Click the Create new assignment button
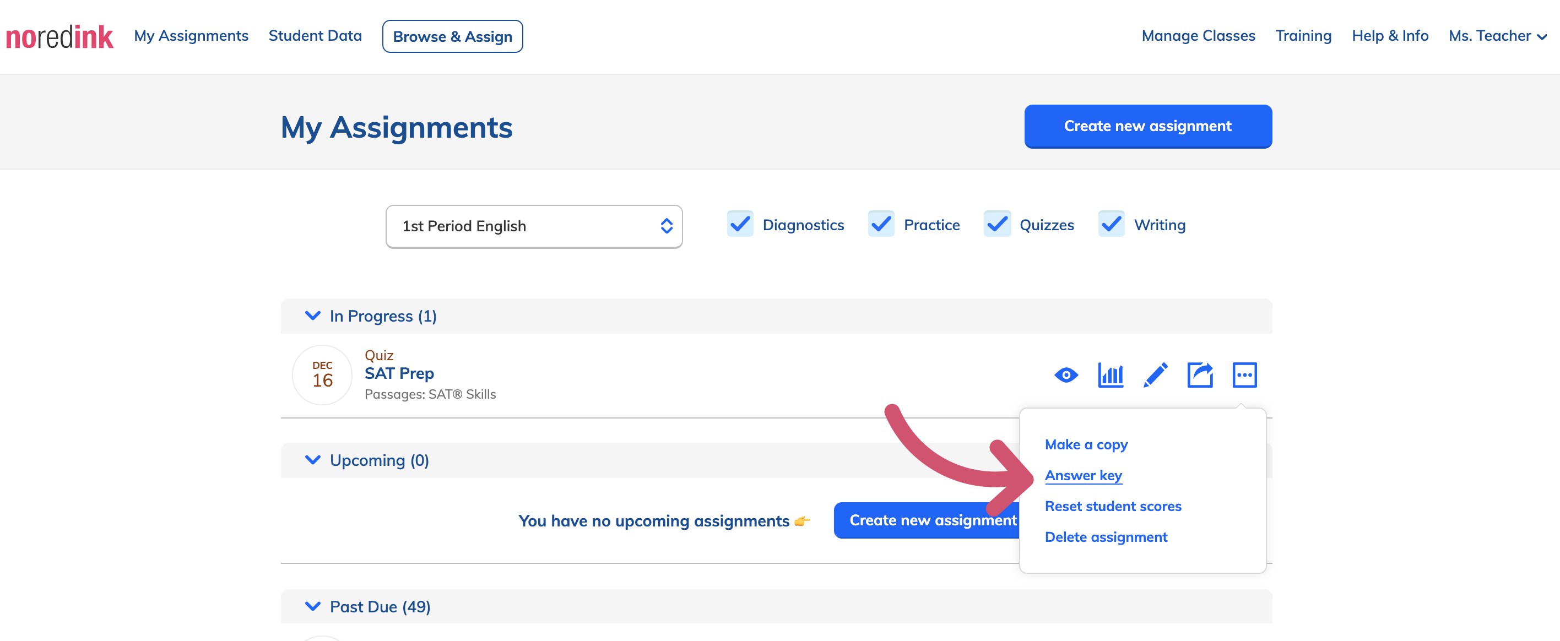Viewport: 1560px width, 641px height. tap(1149, 126)
